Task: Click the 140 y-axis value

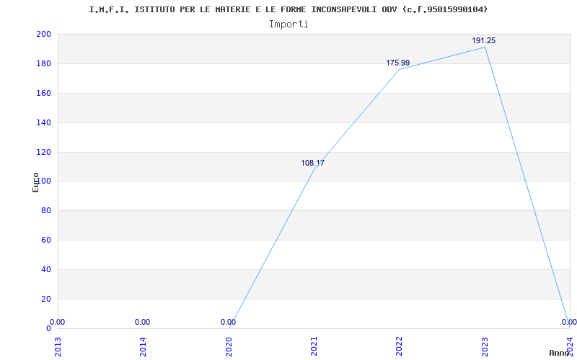Action: [43, 122]
